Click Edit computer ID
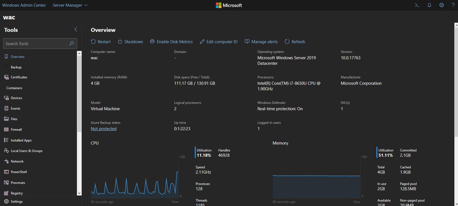This screenshot has height=206, width=458. 218,42
